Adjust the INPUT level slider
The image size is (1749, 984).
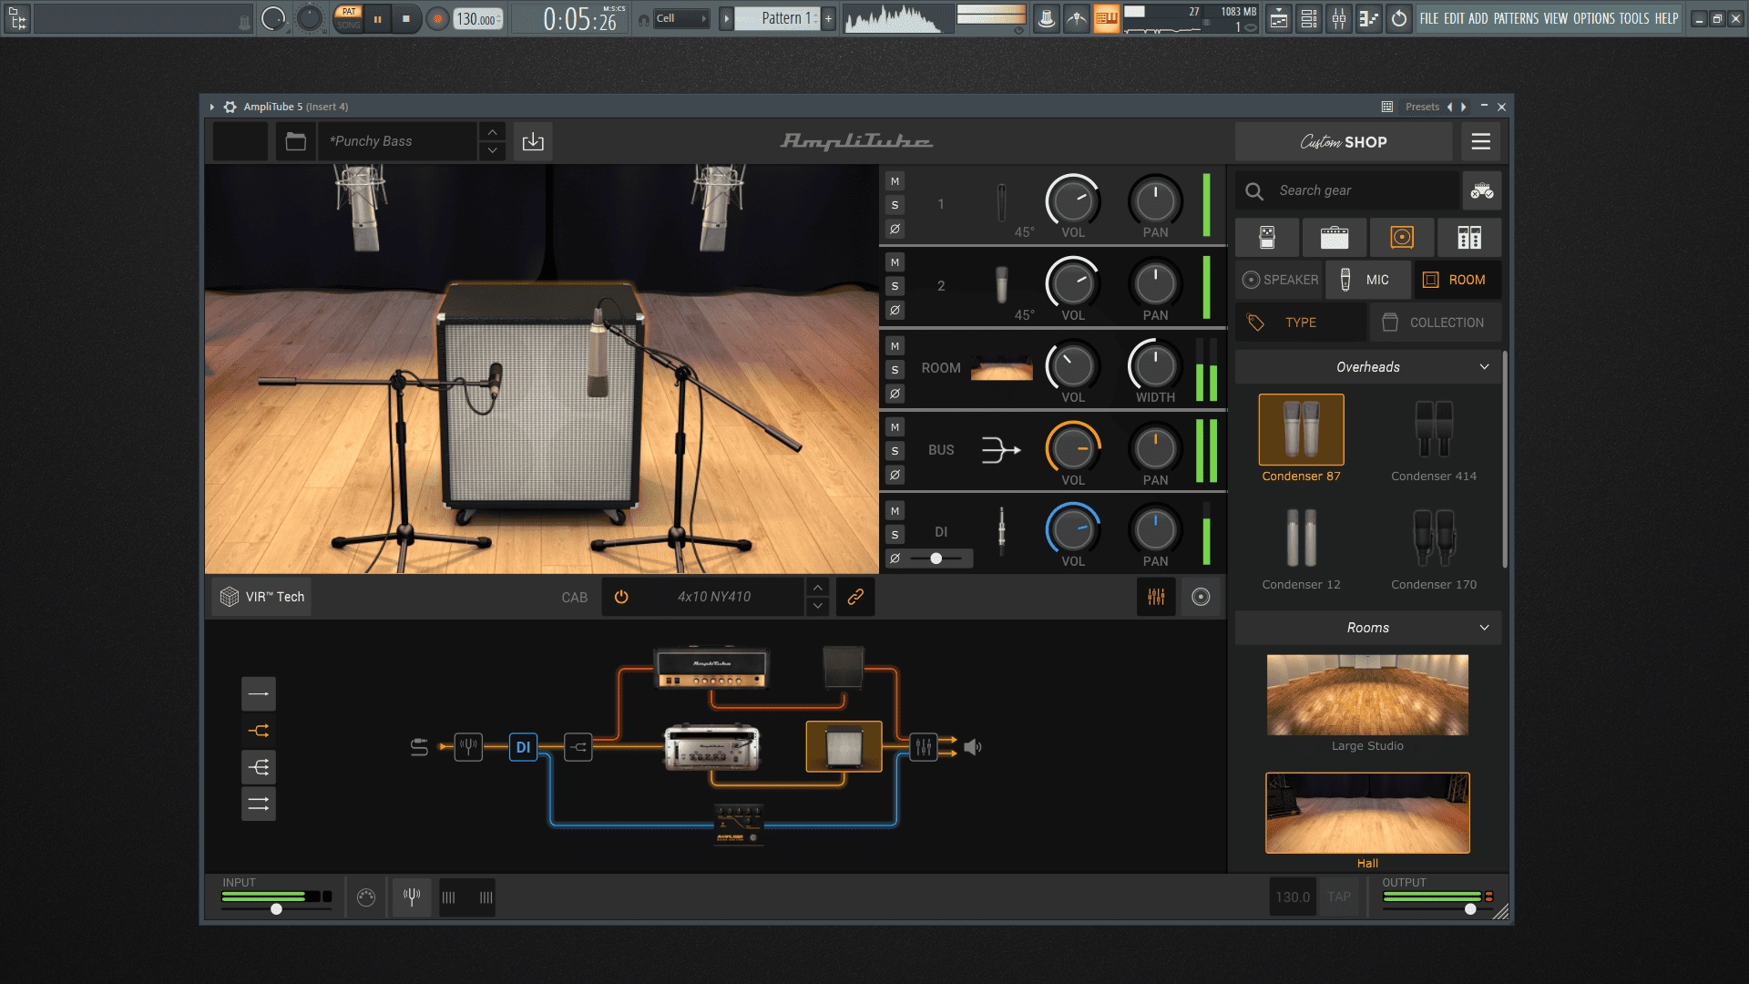[276, 908]
